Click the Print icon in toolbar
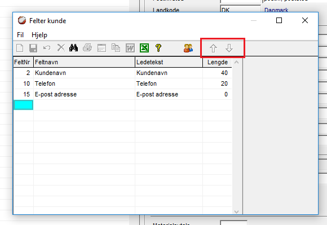This screenshot has height=225, width=327. [87, 48]
